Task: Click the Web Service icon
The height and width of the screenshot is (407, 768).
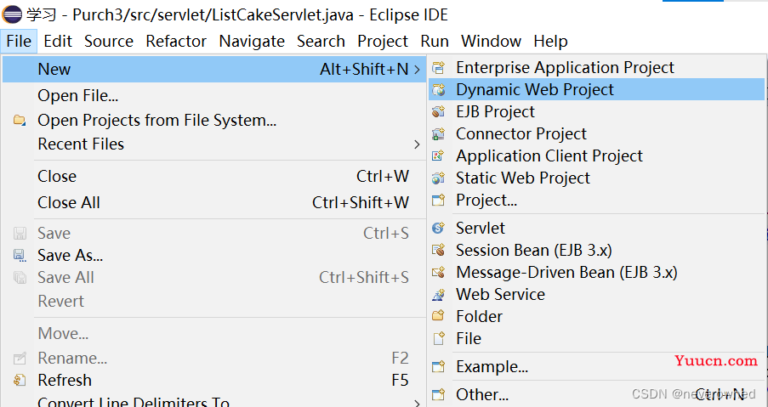Action: pos(438,295)
